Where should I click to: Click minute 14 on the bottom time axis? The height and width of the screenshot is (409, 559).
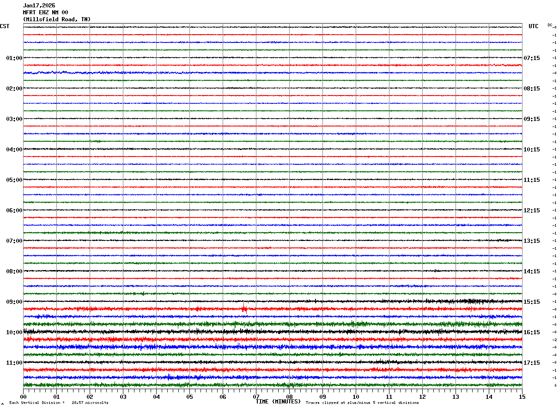coord(489,397)
